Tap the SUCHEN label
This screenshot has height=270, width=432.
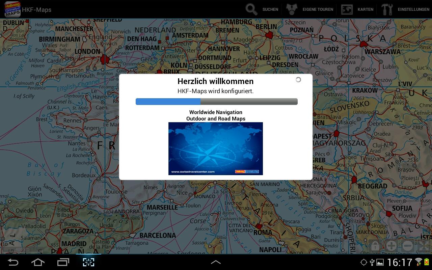tap(270, 9)
